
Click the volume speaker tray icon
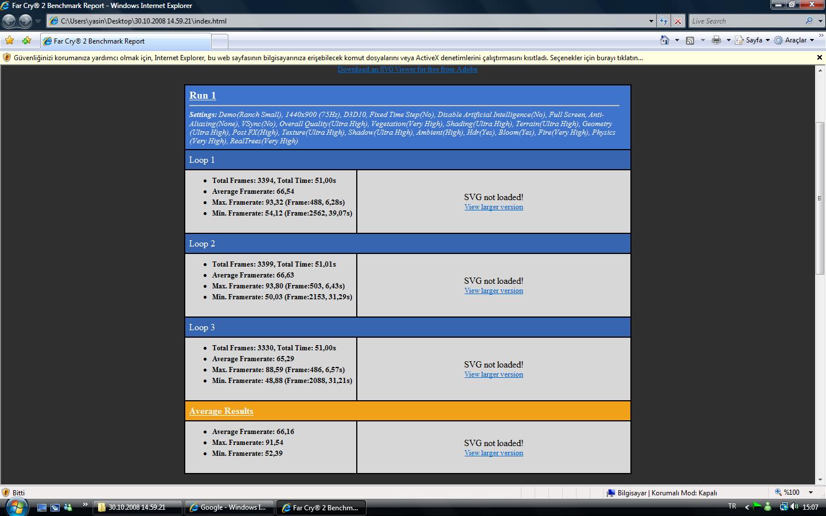coord(794,507)
